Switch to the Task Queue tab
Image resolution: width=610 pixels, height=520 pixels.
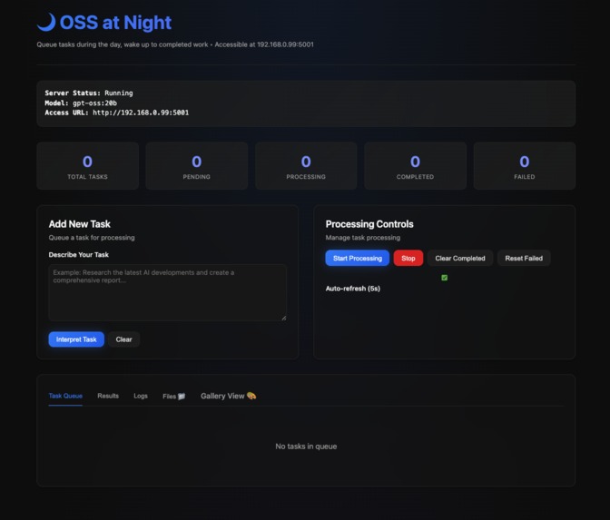point(65,396)
